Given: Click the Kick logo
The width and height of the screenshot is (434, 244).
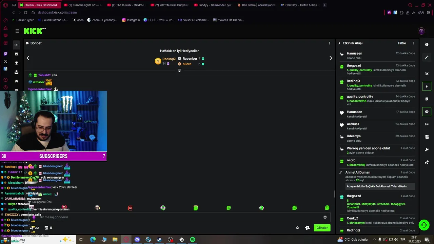Looking at the screenshot, I should [x=35, y=31].
